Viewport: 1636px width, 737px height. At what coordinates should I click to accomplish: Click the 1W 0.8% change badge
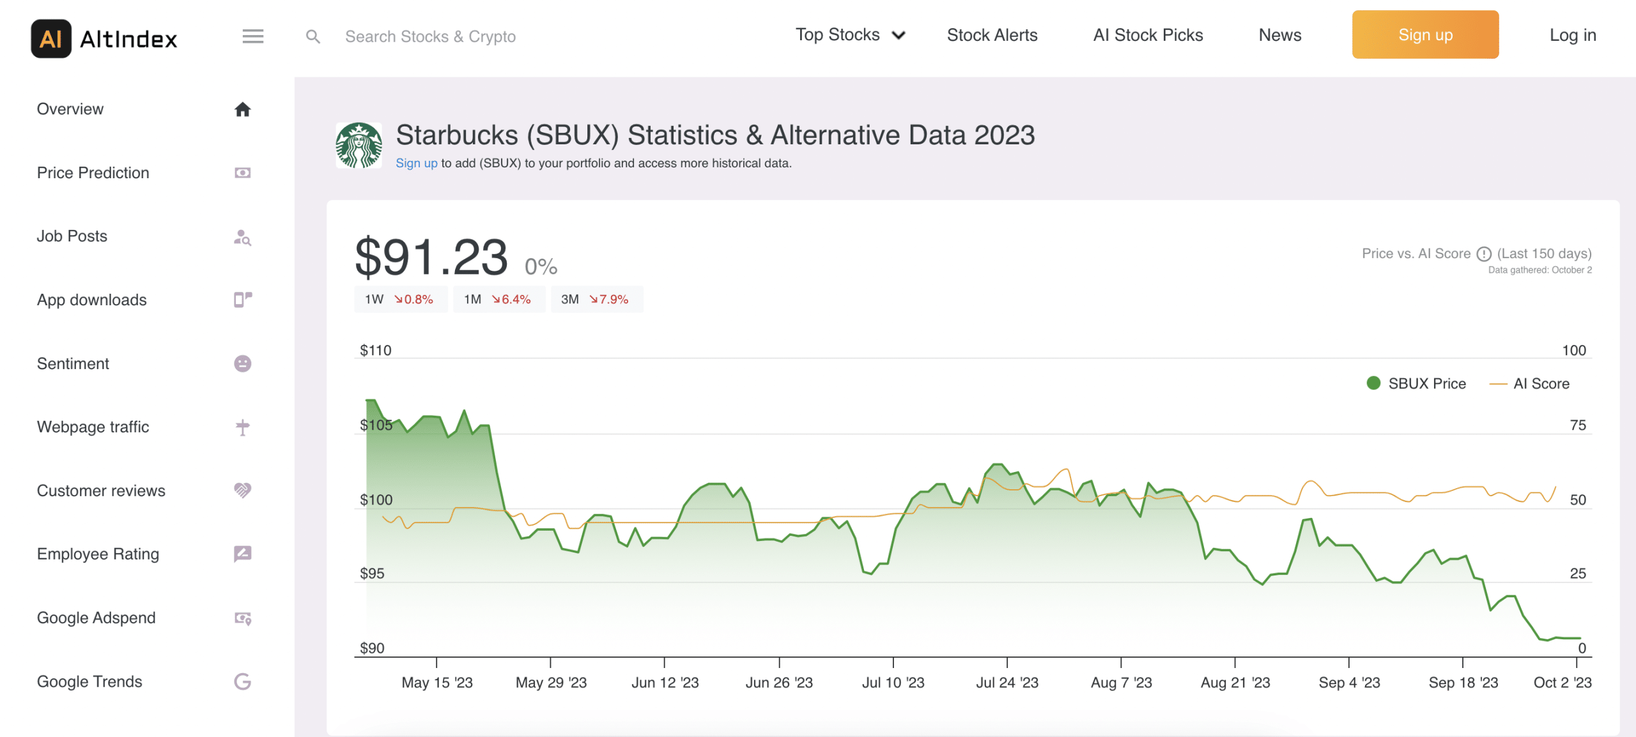[400, 300]
